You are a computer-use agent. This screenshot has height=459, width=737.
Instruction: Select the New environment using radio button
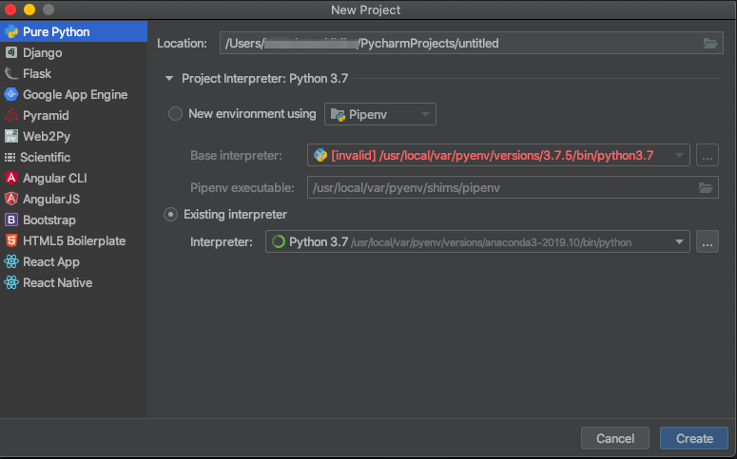[x=175, y=114]
